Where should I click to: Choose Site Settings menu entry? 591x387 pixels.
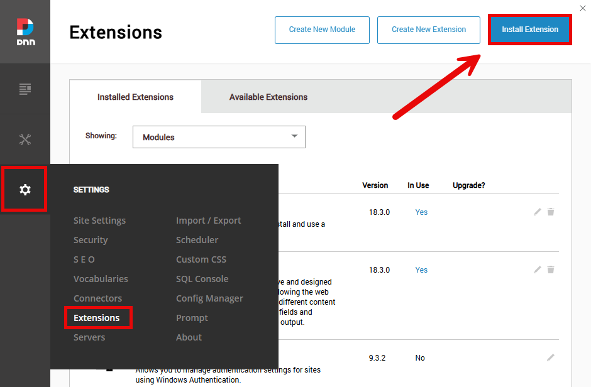click(99, 221)
